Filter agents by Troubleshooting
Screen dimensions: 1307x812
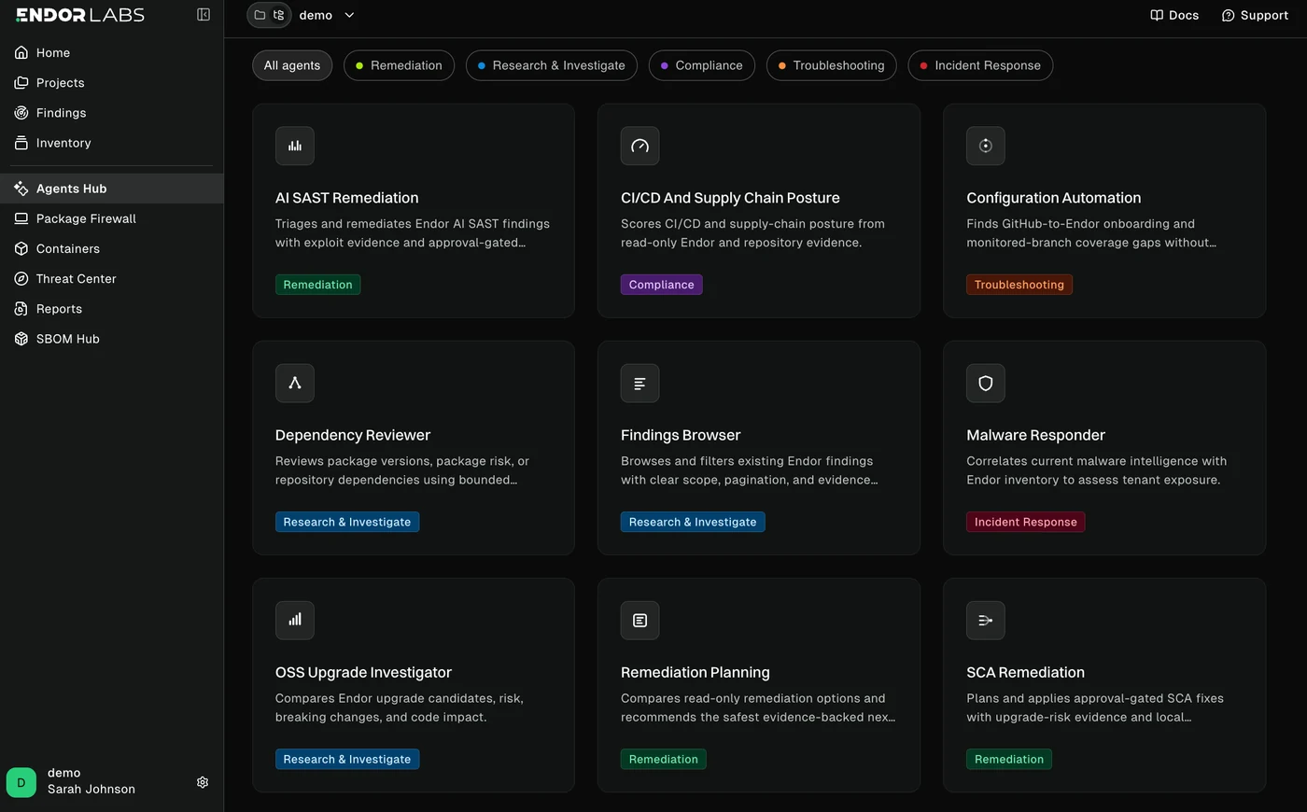832,65
